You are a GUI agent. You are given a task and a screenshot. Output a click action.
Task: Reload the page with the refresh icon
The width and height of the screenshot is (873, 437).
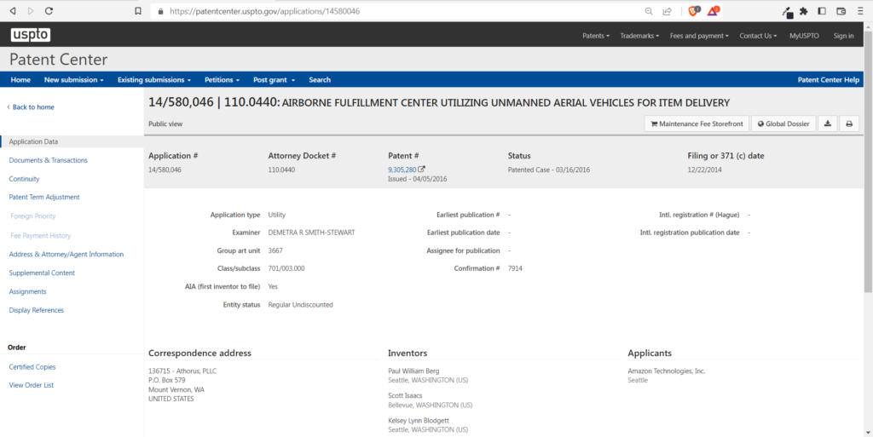(x=49, y=11)
